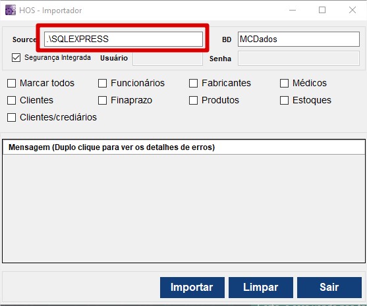The width and height of the screenshot is (367, 306).
Task: Check the Clientes import option
Action: point(11,100)
